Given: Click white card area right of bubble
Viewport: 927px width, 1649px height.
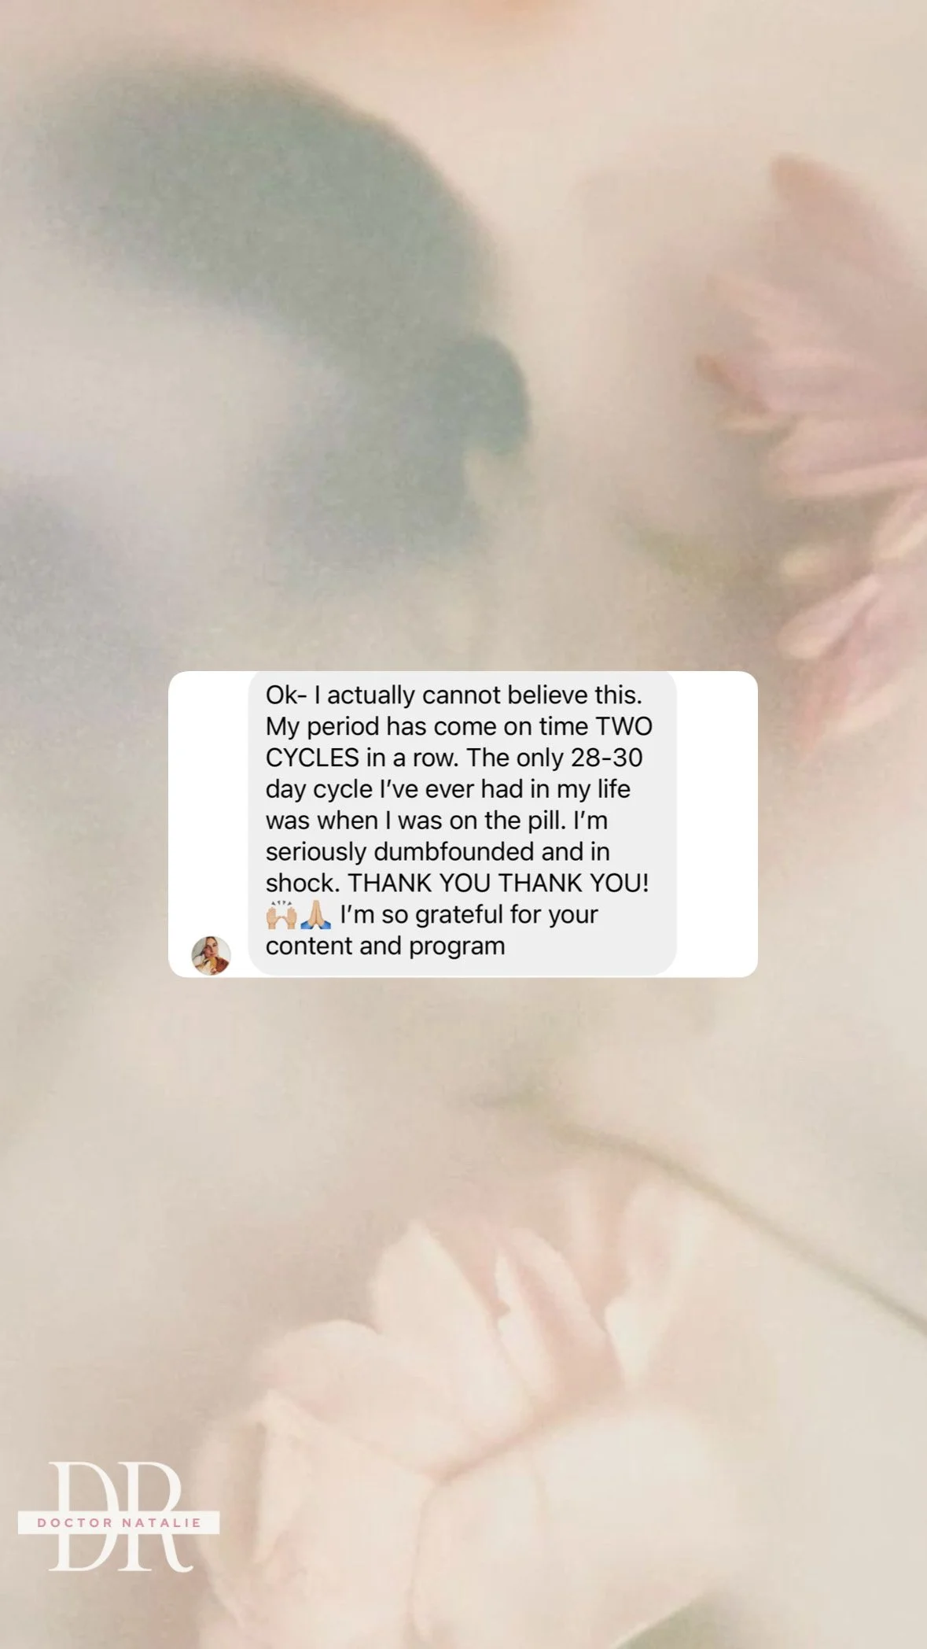Looking at the screenshot, I should [717, 824].
